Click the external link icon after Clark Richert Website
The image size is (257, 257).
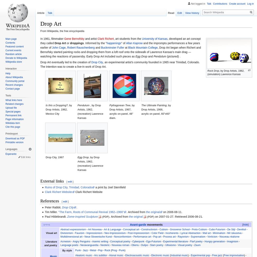click(74, 192)
